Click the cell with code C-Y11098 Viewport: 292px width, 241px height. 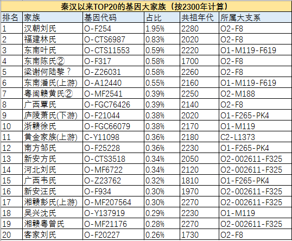tap(113, 137)
